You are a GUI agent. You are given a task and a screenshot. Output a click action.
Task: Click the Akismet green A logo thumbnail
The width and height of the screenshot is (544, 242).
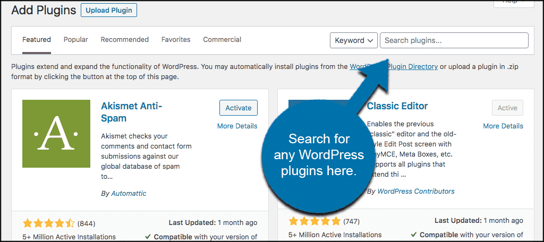tap(56, 134)
